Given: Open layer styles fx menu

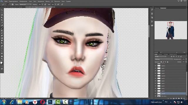Looking at the screenshot, I should click(x=171, y=99).
